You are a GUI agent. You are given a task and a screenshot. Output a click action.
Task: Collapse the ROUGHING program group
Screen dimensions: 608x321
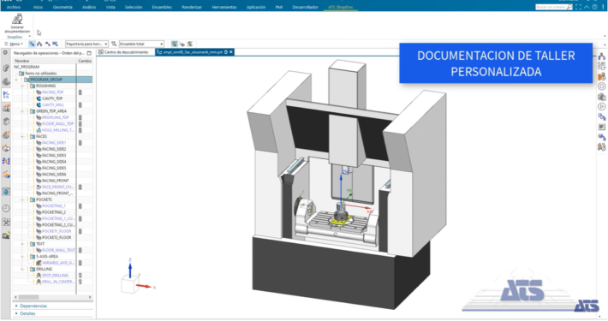click(x=23, y=86)
